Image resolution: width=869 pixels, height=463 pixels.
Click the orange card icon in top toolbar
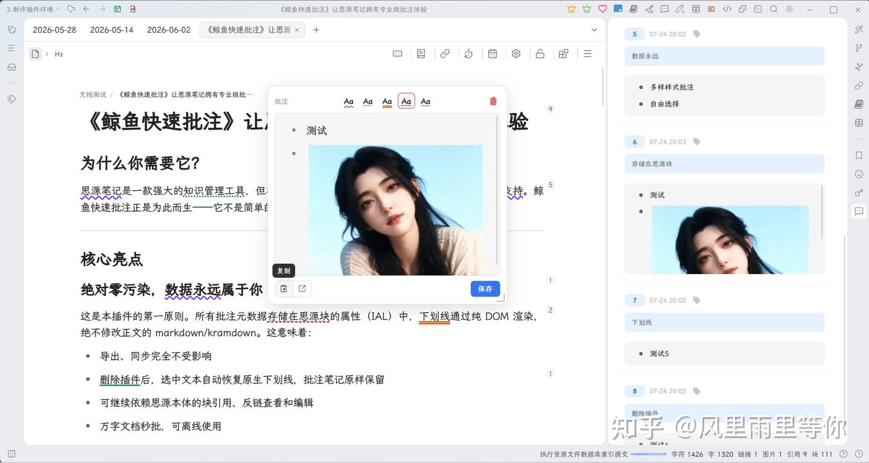point(711,9)
